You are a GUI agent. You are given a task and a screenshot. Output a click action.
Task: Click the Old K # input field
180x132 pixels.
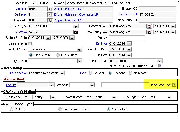(127, 38)
